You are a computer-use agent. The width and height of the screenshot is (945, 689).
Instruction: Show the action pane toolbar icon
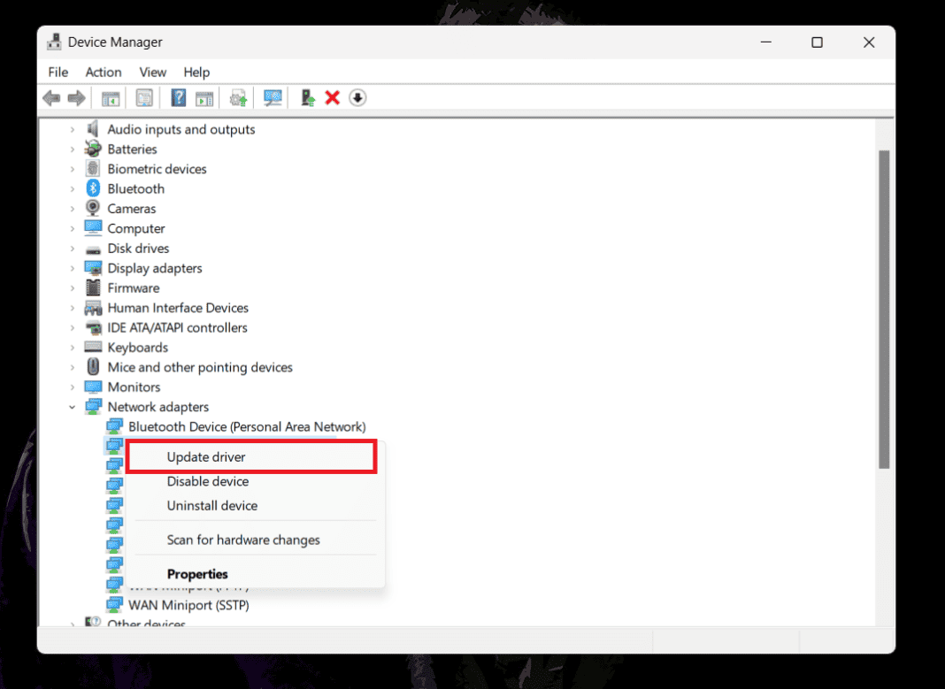[x=204, y=97]
